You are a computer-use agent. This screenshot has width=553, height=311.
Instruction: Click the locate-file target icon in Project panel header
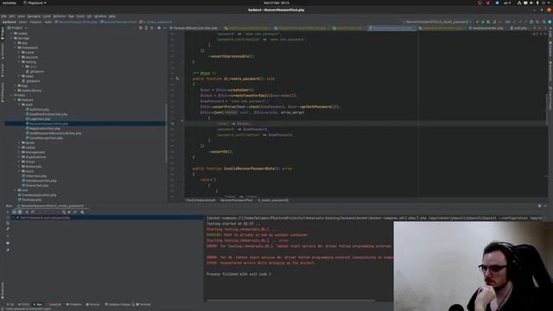coord(140,28)
